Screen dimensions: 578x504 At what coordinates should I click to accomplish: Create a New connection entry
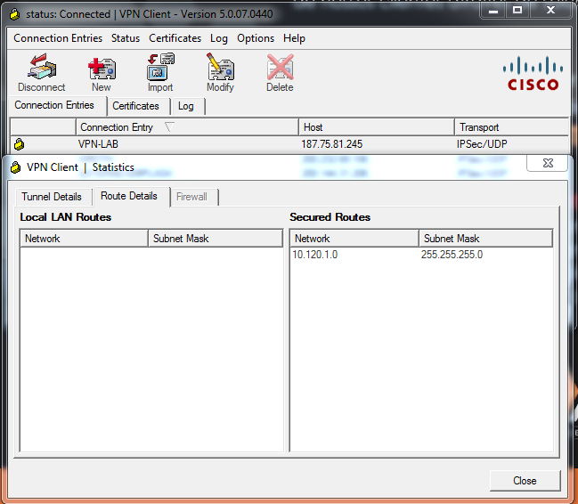[x=102, y=73]
